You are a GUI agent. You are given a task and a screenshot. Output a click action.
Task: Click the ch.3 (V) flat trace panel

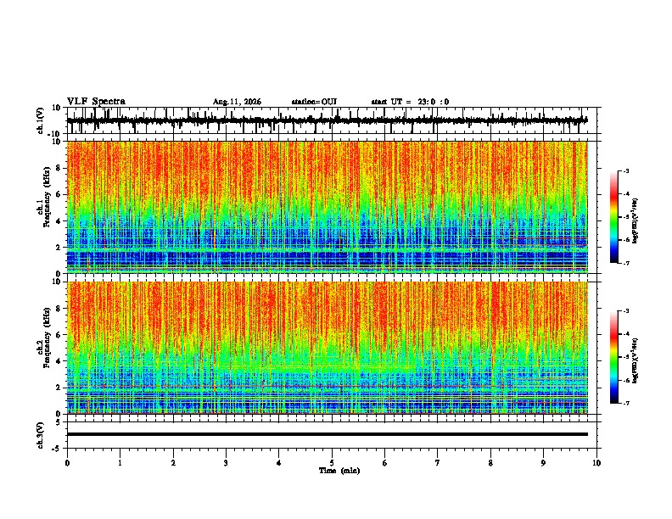pos(333,435)
